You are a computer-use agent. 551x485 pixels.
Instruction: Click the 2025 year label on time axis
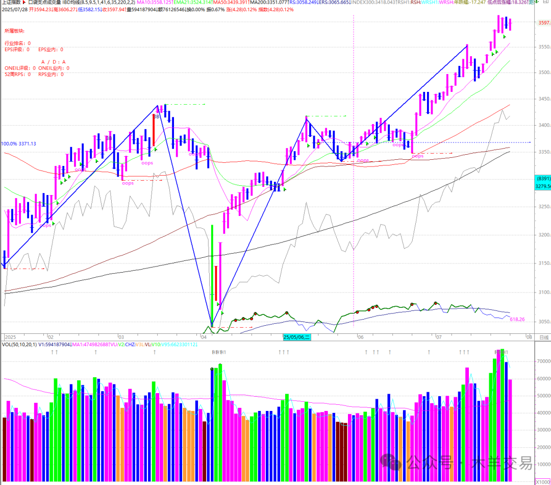coord(11,337)
